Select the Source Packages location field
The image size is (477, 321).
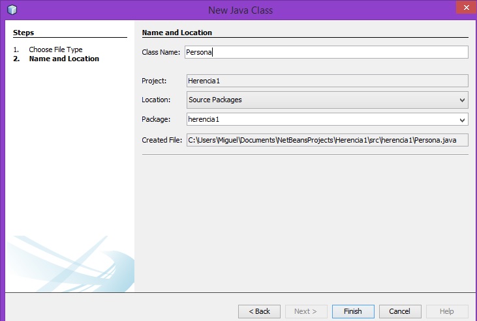click(320, 100)
